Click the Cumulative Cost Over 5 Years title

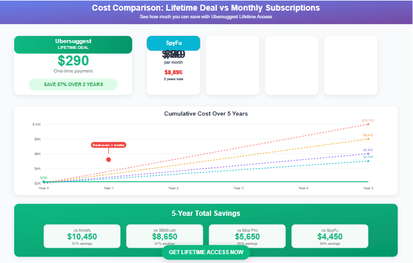pyautogui.click(x=206, y=113)
